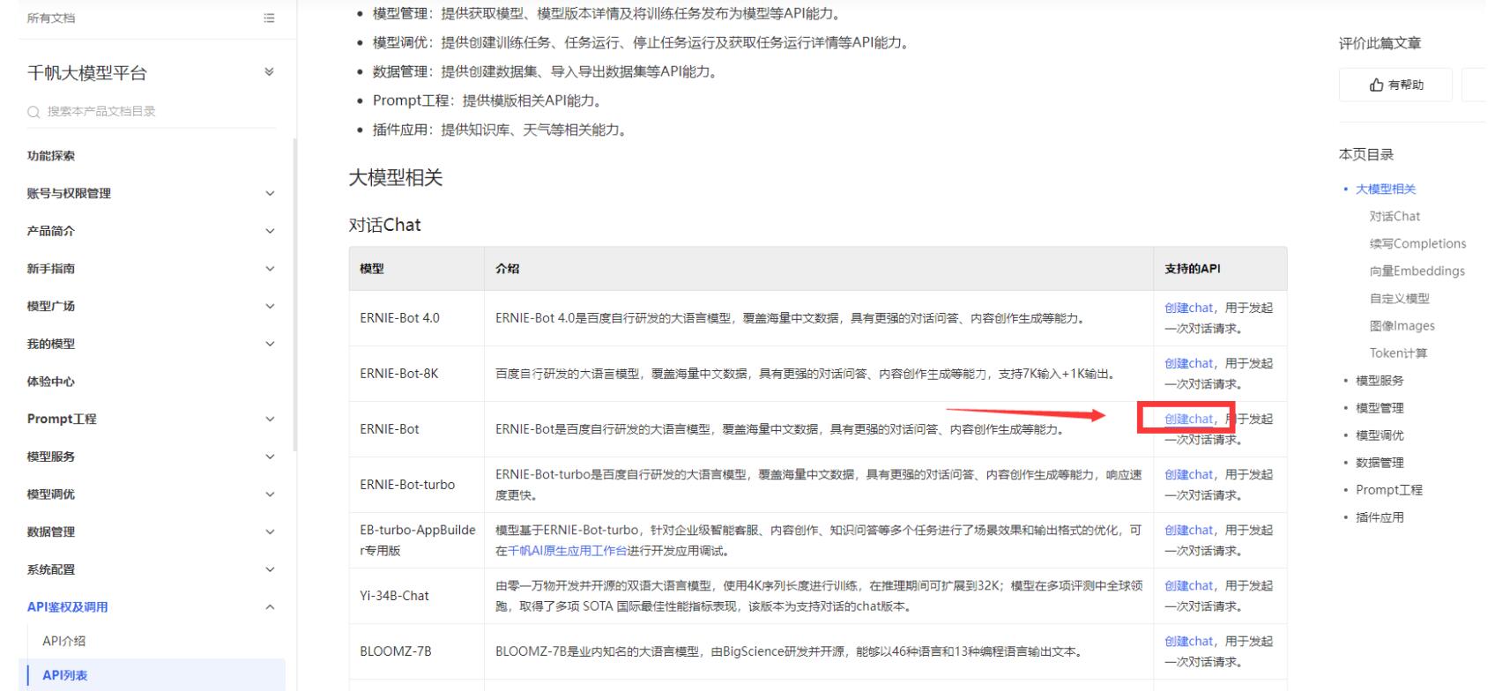Viewport: 1495px width, 691px height.
Task: Jump to 大模型相关 in page outline
Action: point(1386,189)
